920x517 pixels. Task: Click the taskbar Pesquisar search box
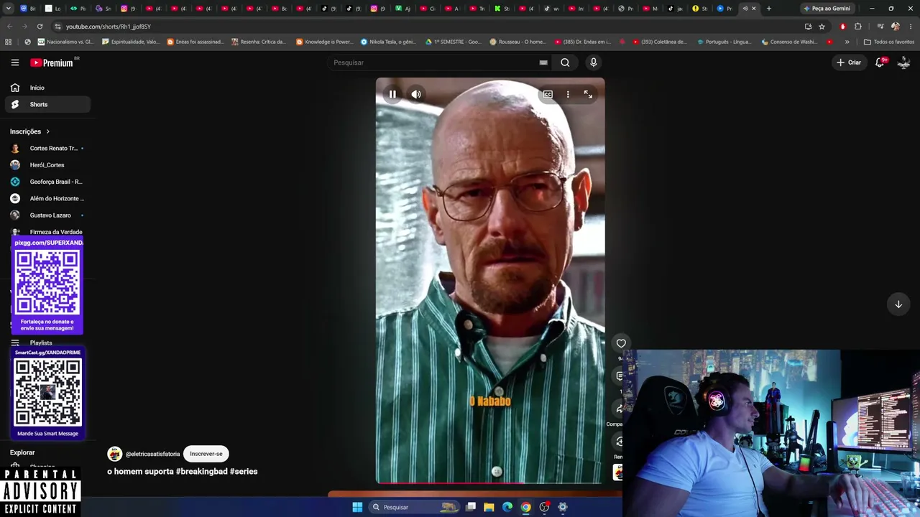414,507
